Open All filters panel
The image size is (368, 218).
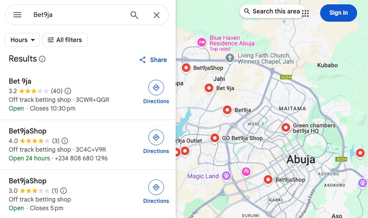[x=65, y=40]
